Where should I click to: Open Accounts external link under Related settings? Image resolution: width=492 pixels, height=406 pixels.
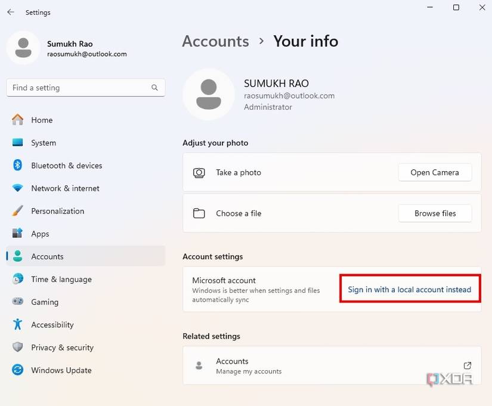(468, 365)
